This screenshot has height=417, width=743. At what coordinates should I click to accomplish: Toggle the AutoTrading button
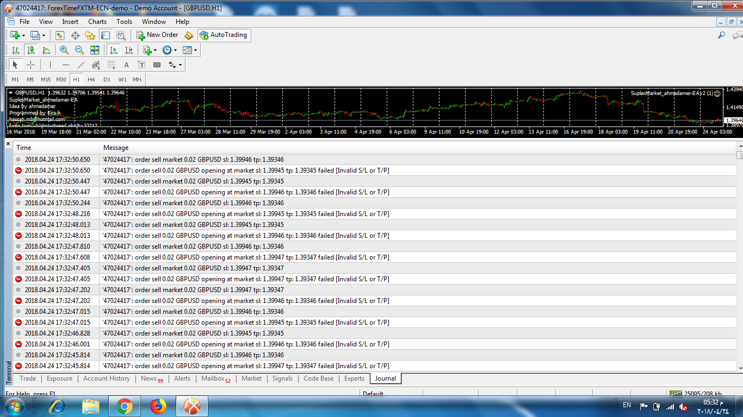(223, 35)
